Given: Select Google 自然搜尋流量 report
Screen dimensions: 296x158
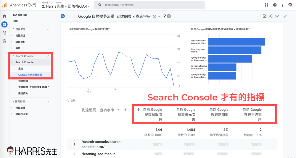Looking at the screenshot, I should coord(30,75).
